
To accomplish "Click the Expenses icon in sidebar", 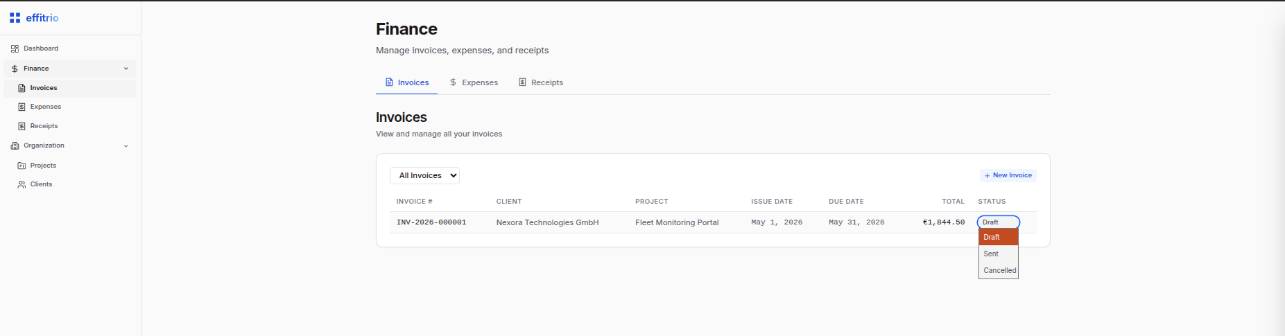I will coord(21,107).
